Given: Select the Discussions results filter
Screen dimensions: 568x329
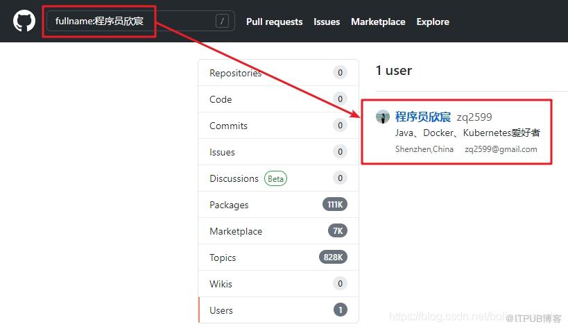Looking at the screenshot, I should click(x=278, y=178).
